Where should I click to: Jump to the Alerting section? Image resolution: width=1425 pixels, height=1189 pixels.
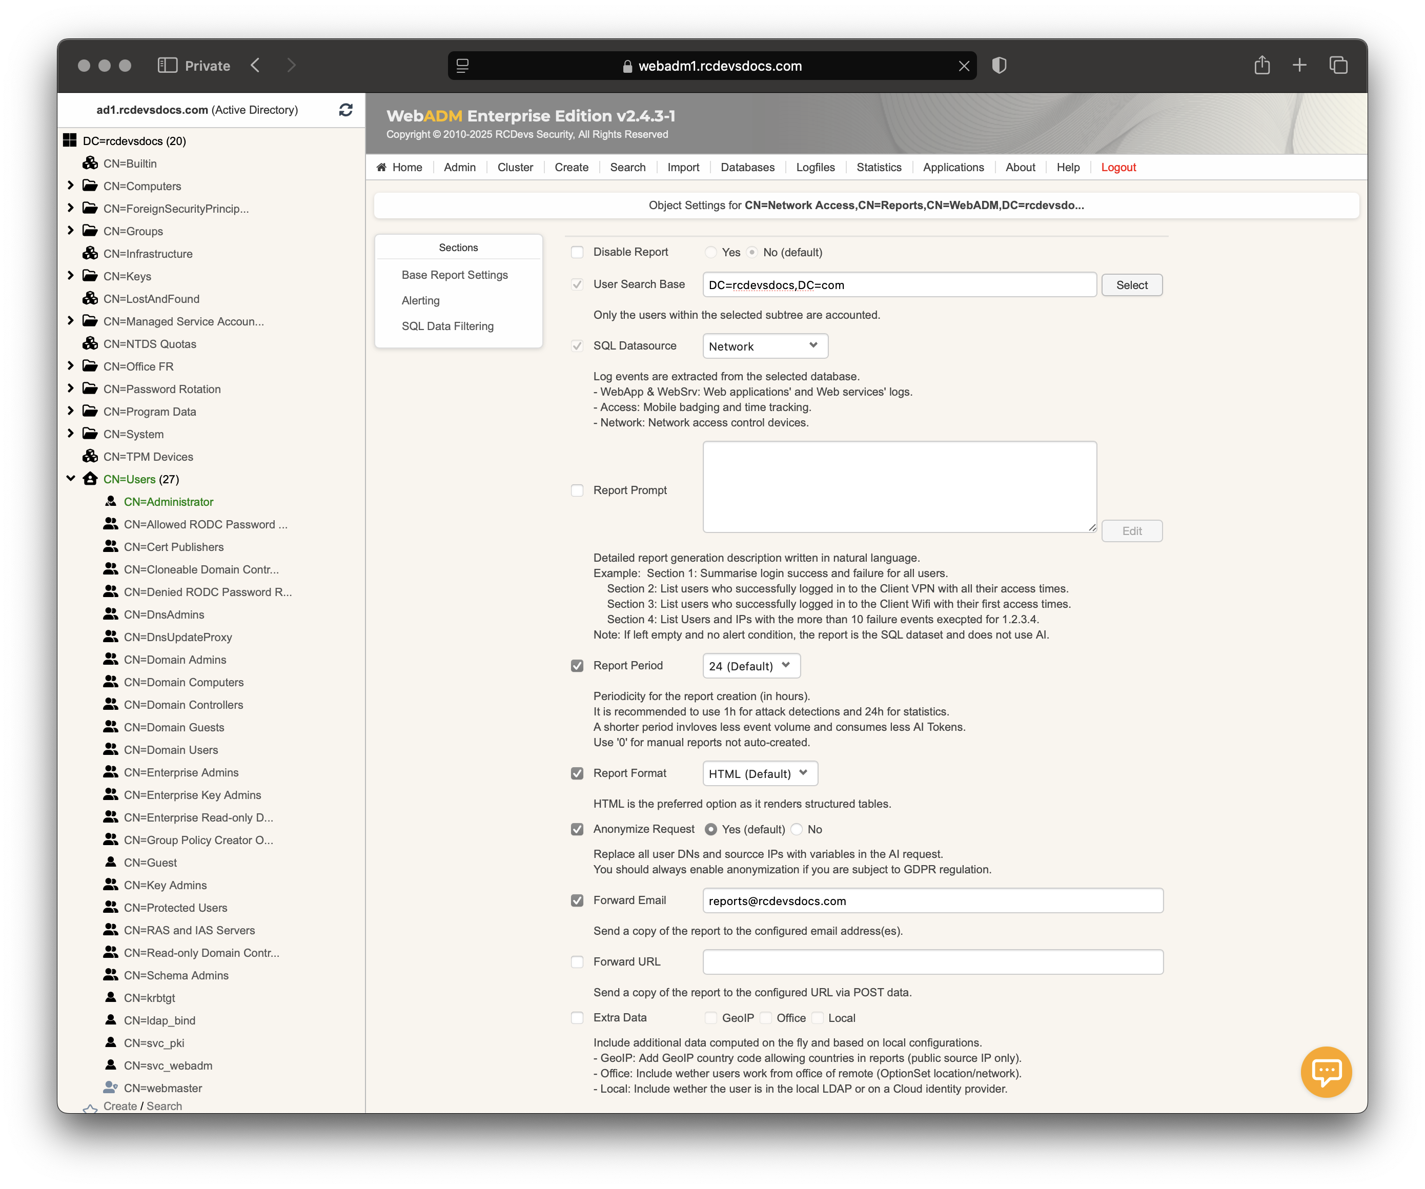(420, 300)
